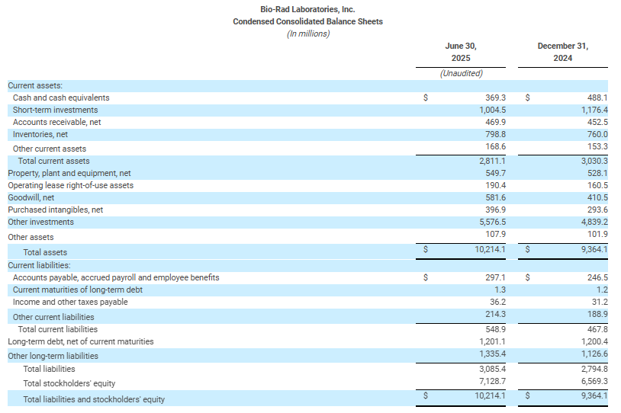Click 'Current maturities of long-term debt' label

77,290
